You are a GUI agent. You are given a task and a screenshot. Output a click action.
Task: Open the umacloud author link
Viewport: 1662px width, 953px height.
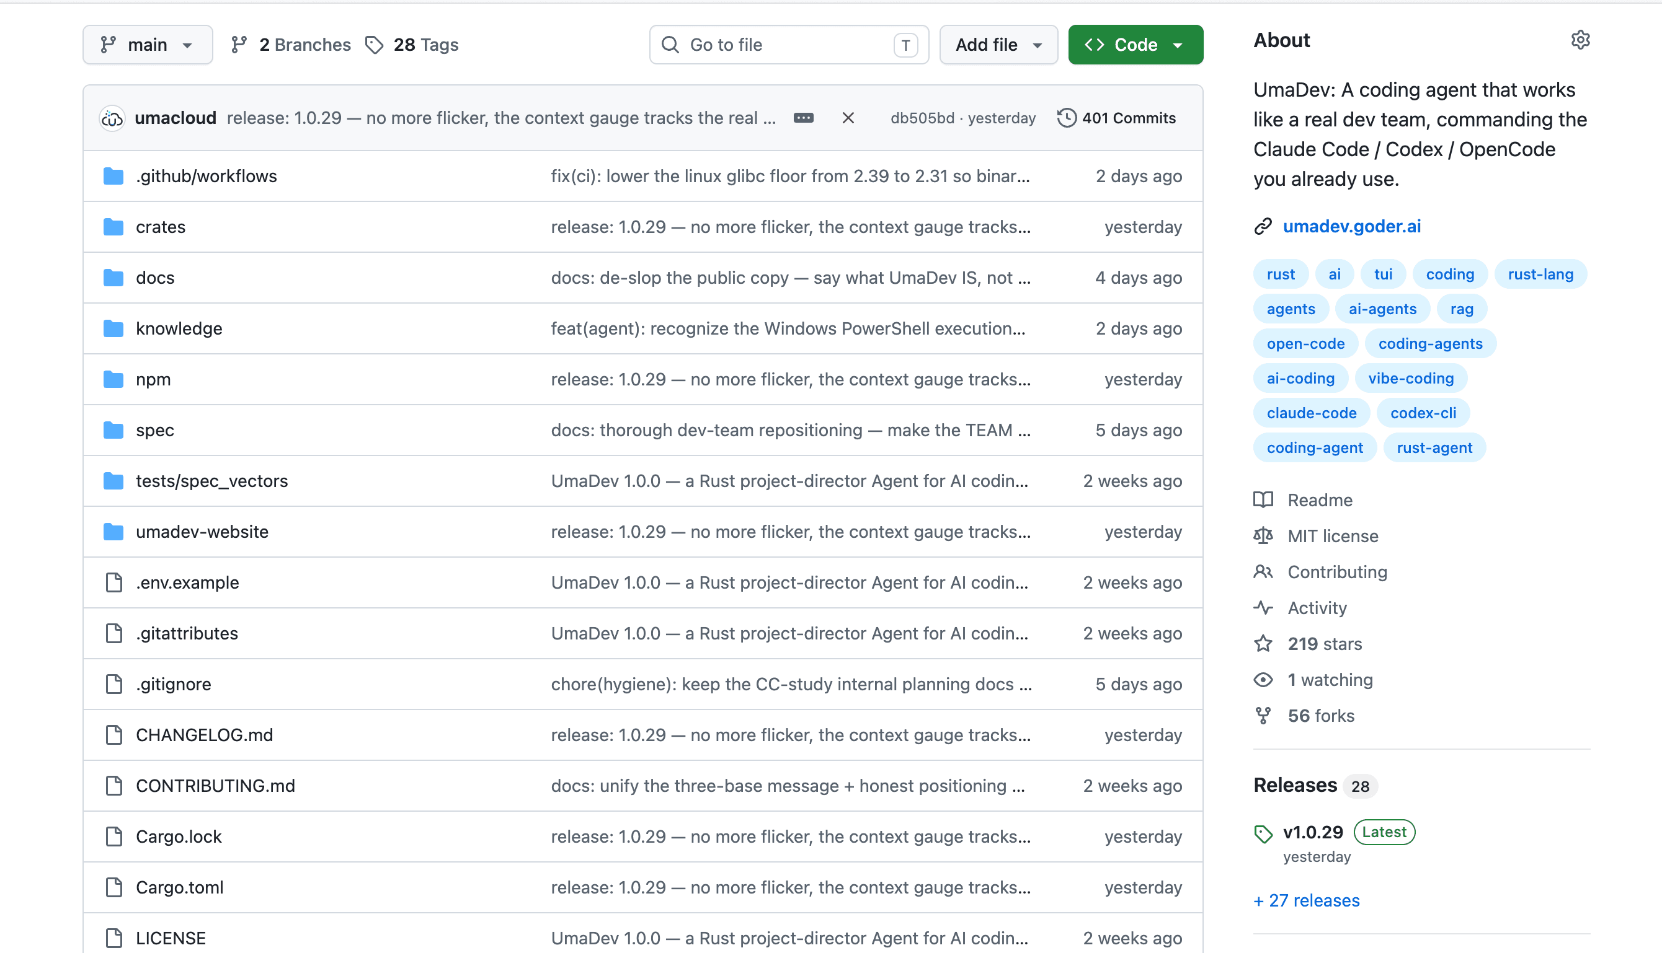point(175,118)
